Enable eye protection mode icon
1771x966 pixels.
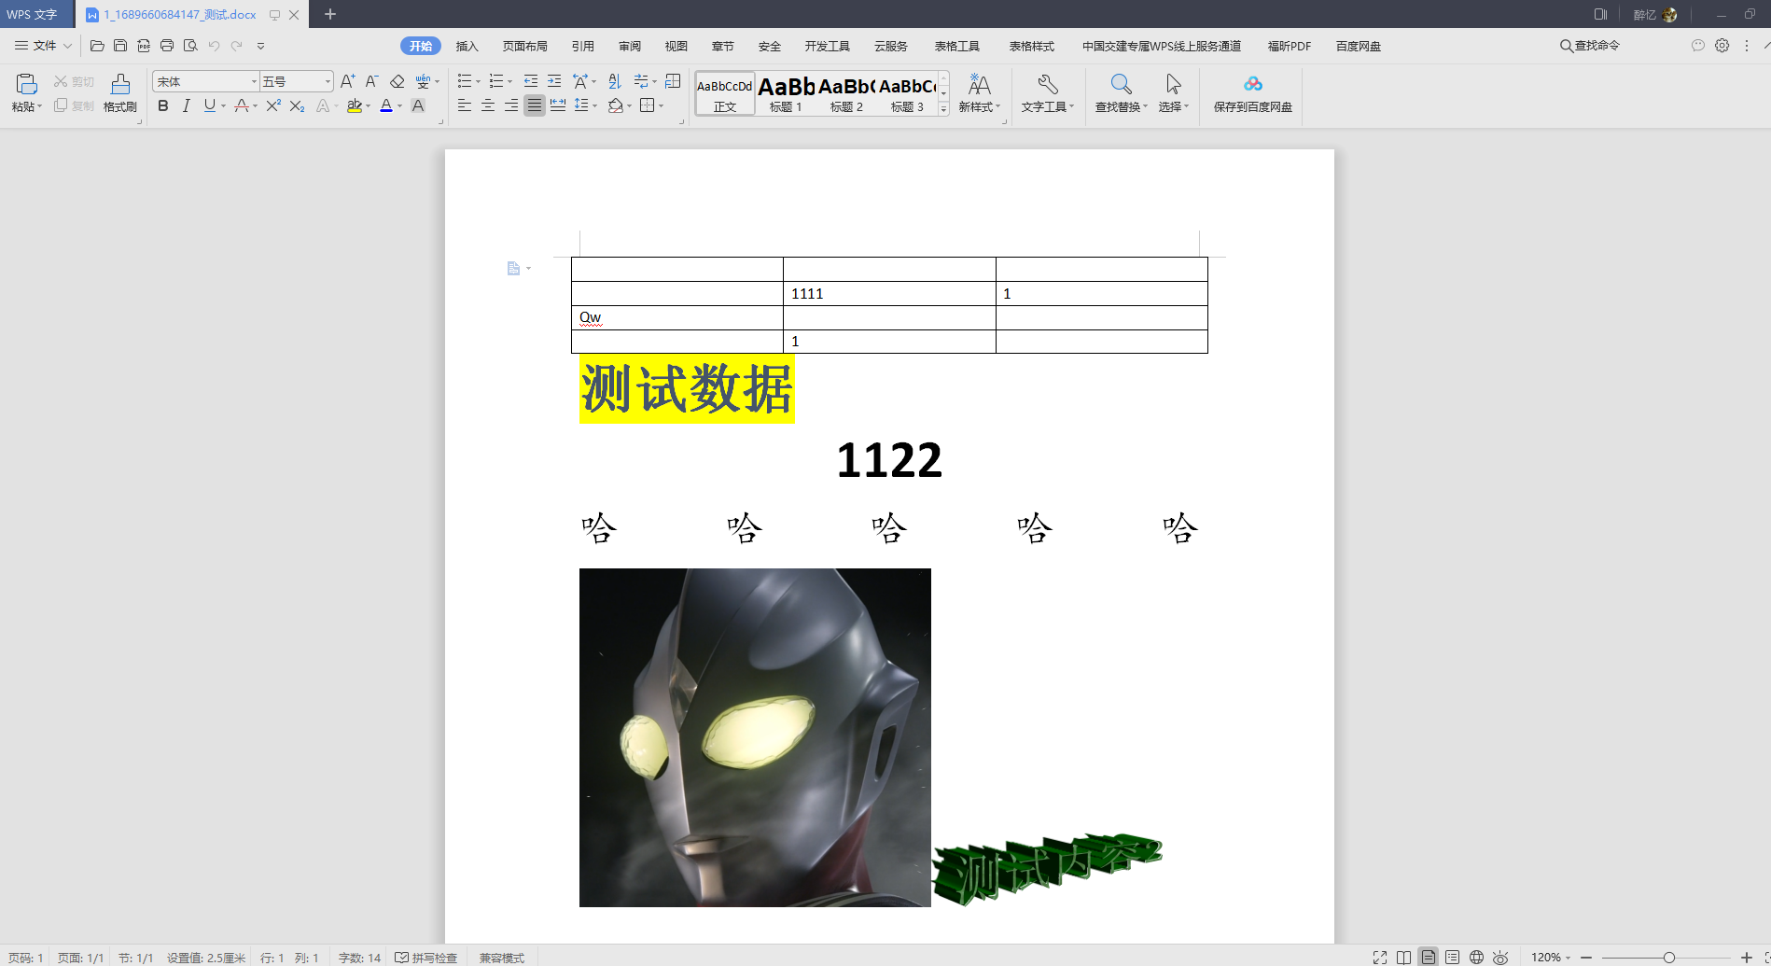1500,958
